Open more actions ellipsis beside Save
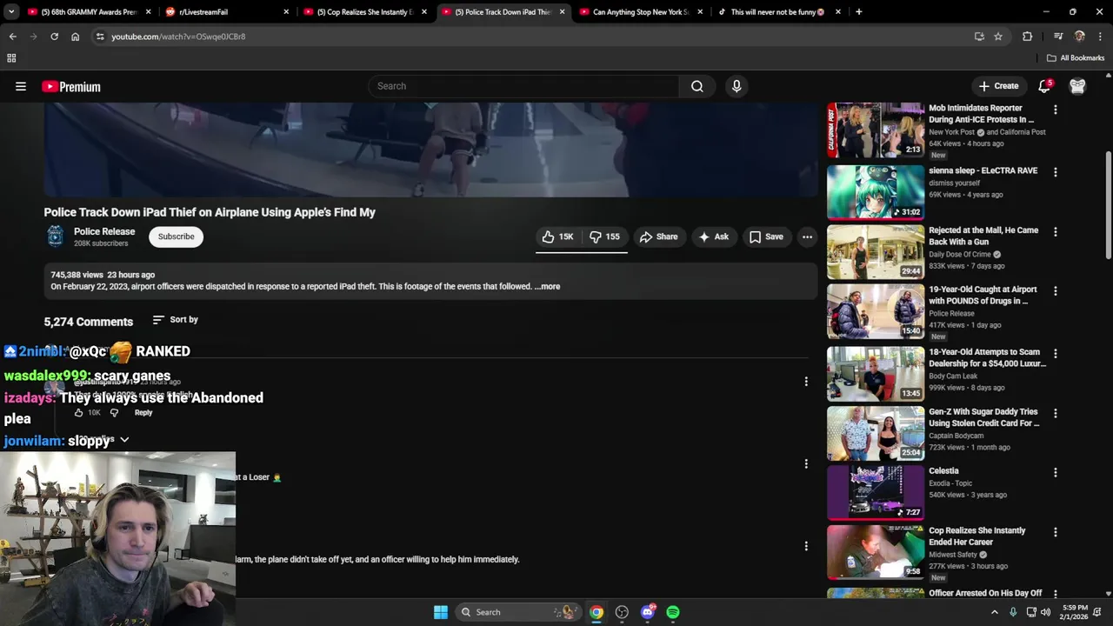Viewport: 1113px width, 626px height. 807,236
